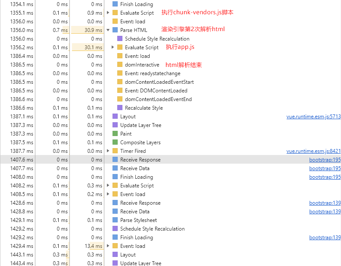Click the Parse Stylesheet blue icon

click(115, 220)
